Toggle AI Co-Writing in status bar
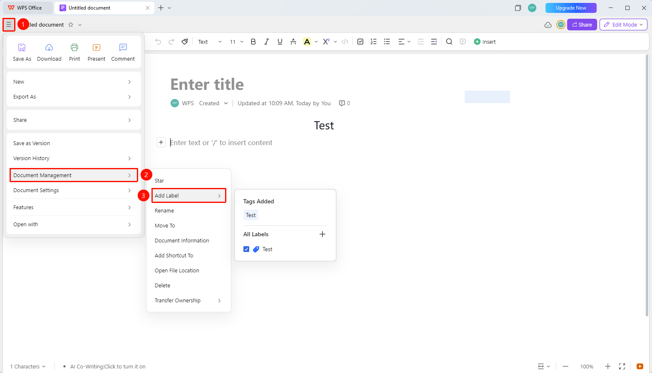 tap(108, 366)
